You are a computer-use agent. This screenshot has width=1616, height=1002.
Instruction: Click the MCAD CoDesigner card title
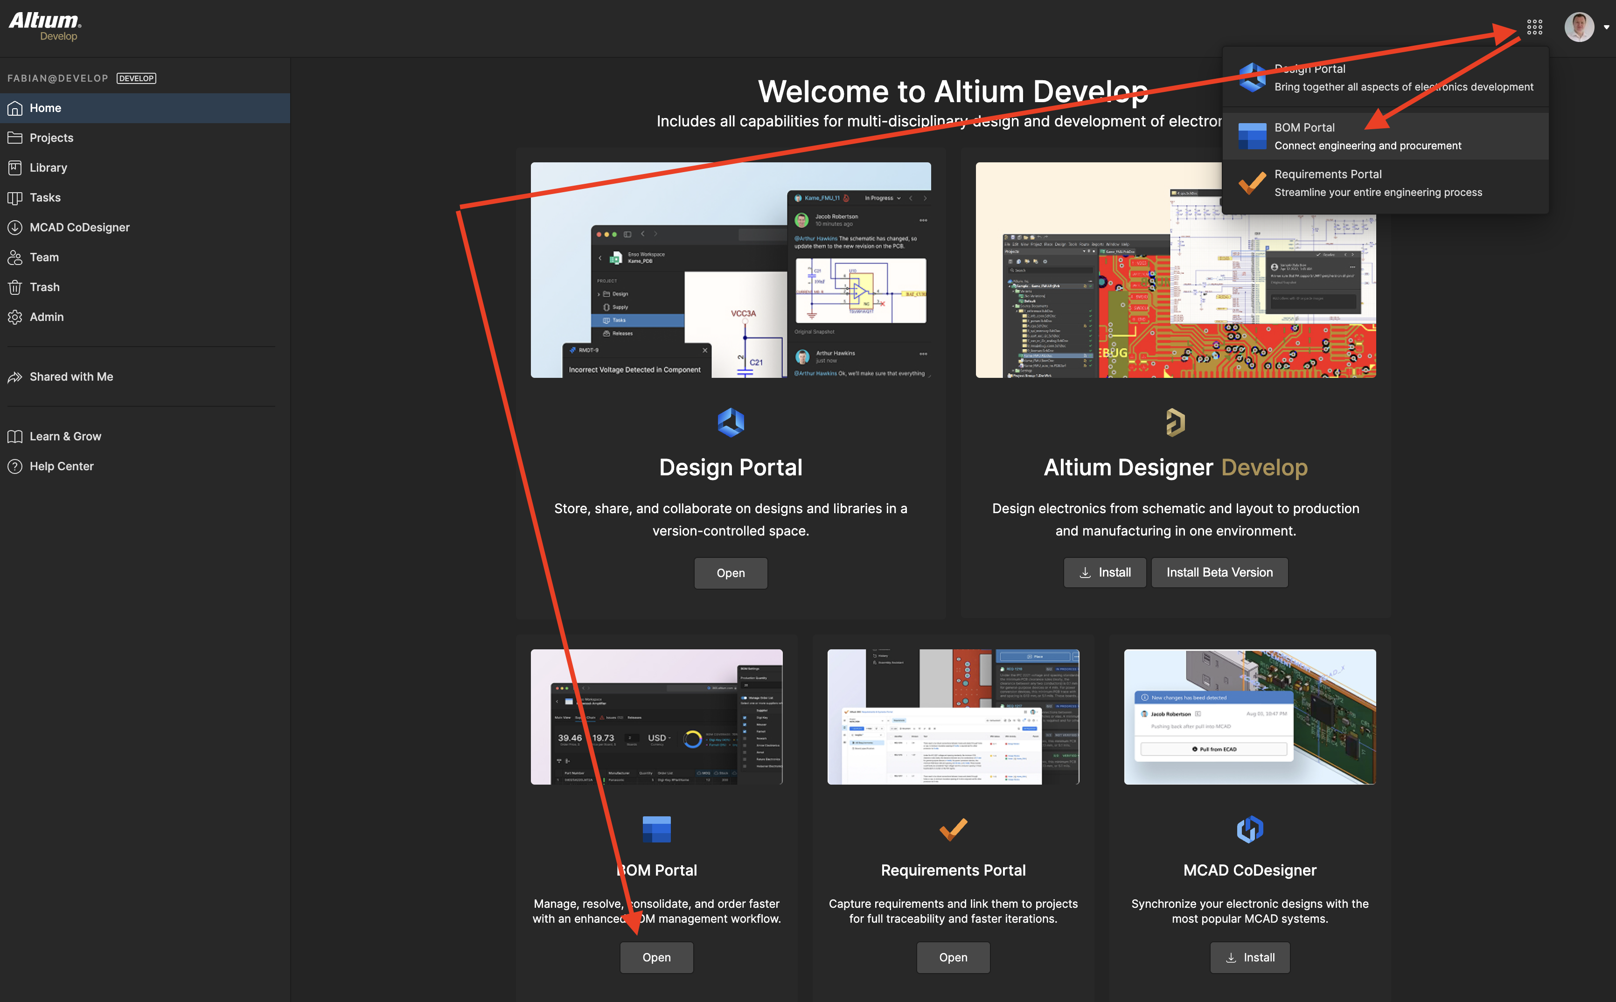pyautogui.click(x=1250, y=870)
